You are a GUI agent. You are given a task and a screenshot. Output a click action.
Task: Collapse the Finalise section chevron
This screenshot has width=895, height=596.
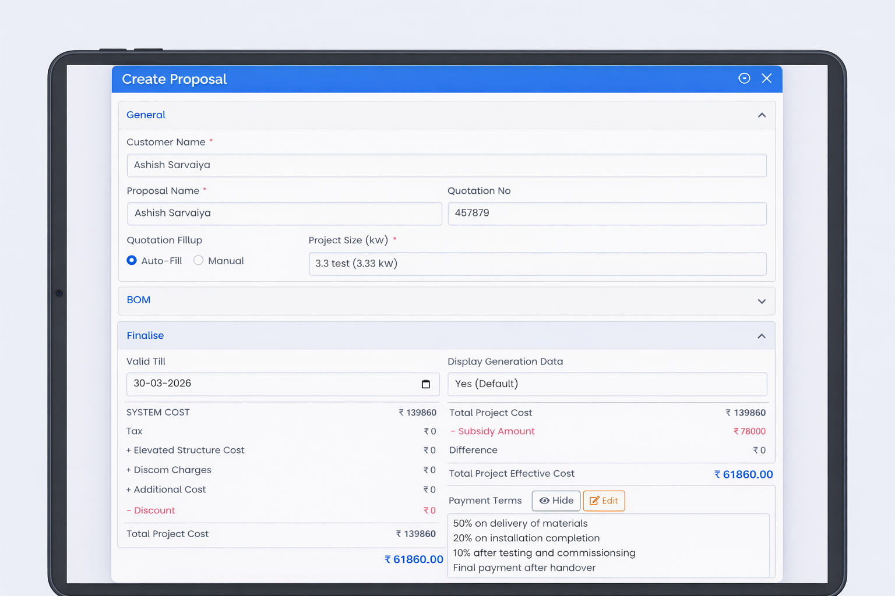[762, 336]
